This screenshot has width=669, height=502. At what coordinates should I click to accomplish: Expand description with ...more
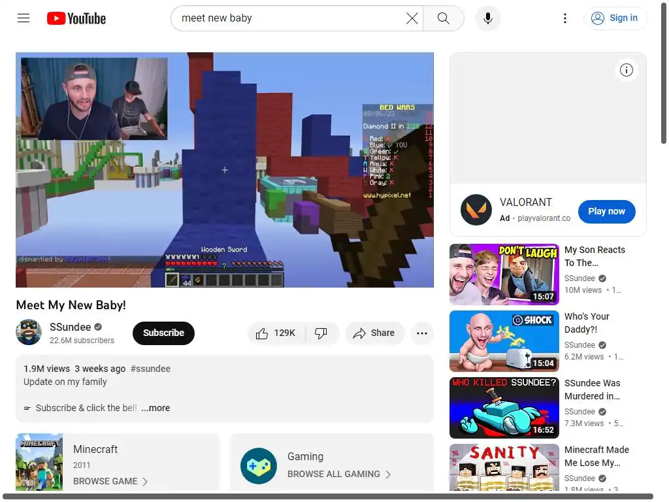(155, 408)
